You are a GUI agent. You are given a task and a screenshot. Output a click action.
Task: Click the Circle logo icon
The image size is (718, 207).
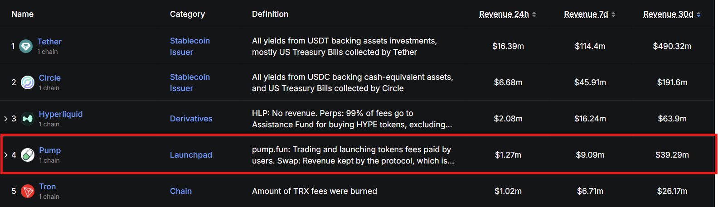pyautogui.click(x=28, y=82)
